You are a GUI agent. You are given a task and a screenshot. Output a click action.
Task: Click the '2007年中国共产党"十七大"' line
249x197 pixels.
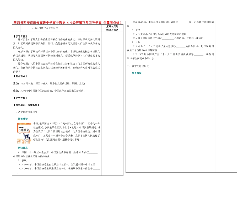170,56
